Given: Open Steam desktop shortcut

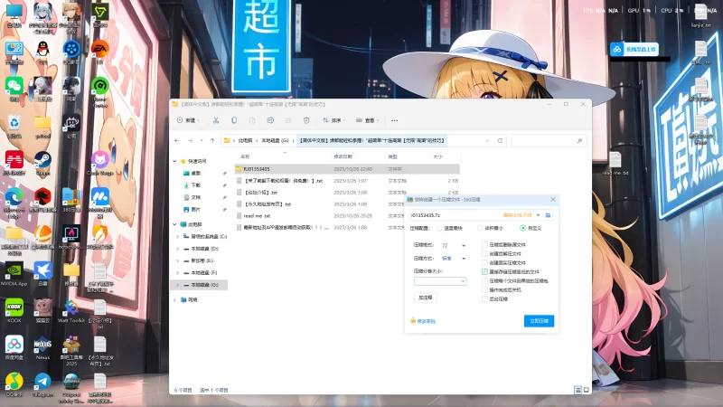Looking at the screenshot, I should (x=42, y=159).
